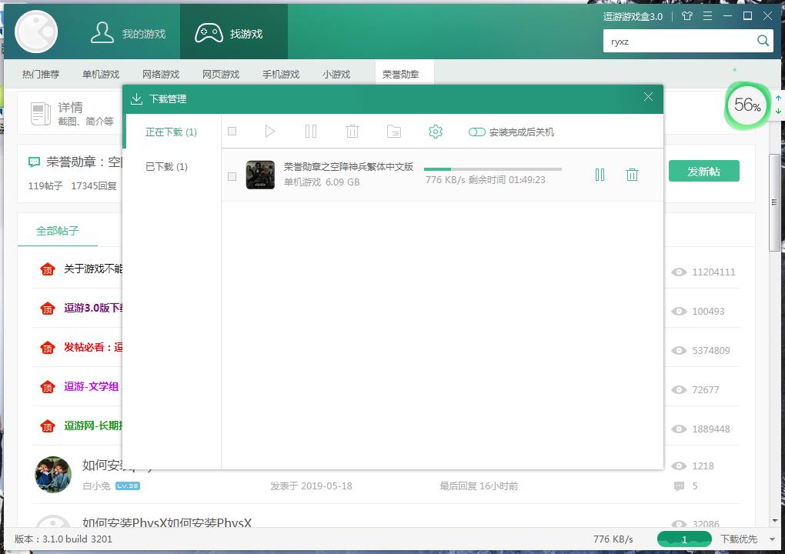
Task: Click the avatar of user 白小兔
Action: 53,475
